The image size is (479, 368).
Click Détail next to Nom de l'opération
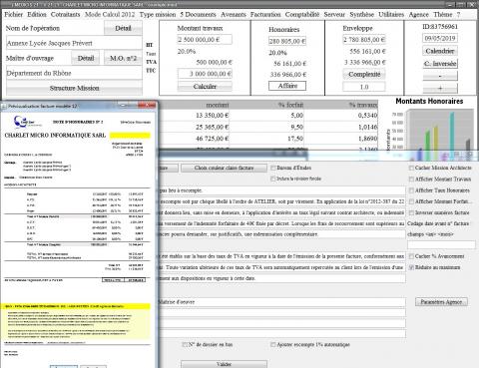coord(123,28)
